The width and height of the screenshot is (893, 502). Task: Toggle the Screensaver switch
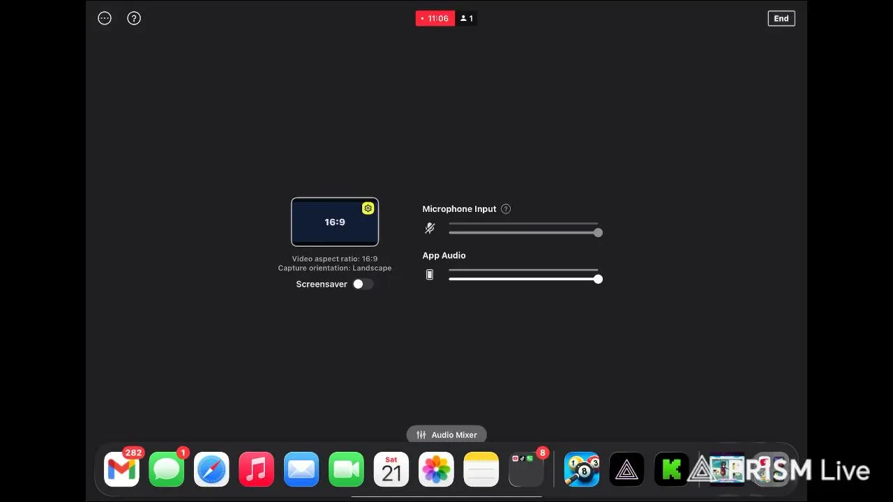click(x=362, y=284)
